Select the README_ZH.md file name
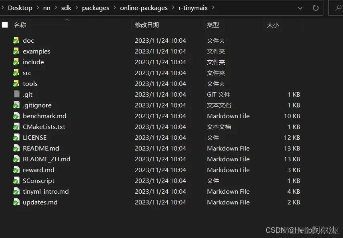This screenshot has width=343, height=238. [x=46, y=159]
